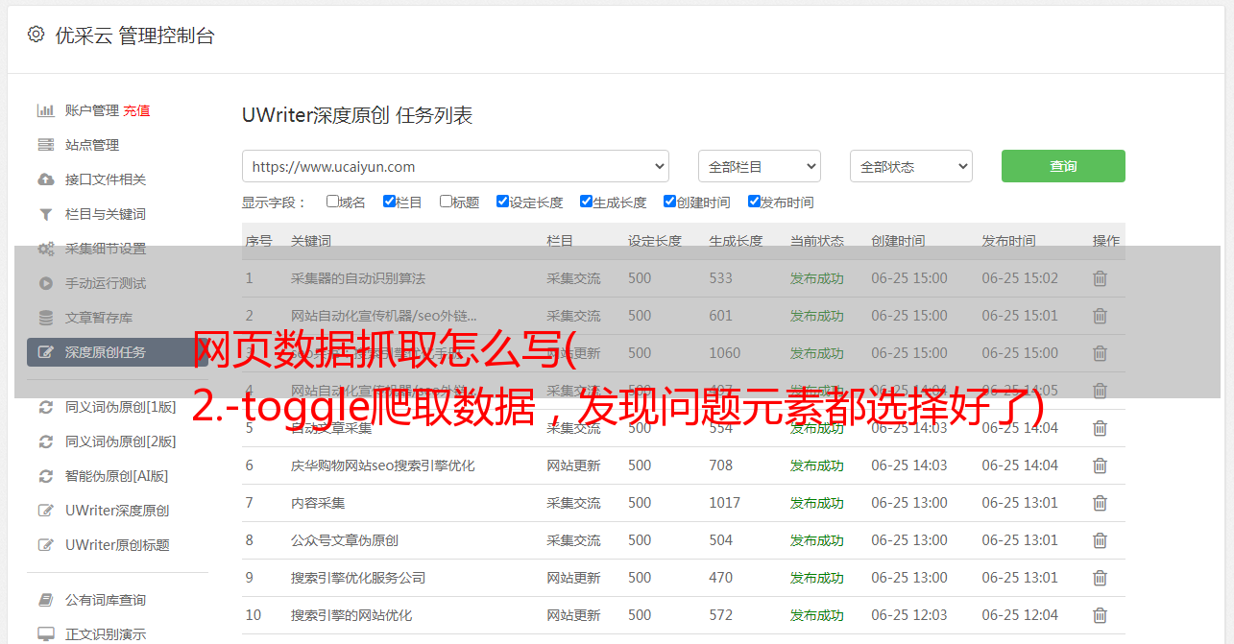Viewport: 1234px width, 644px height.
Task: Click the gears icon for 采集细节设置
Action: pyautogui.click(x=45, y=249)
